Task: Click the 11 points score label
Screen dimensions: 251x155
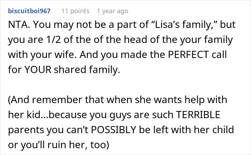Action: point(75,11)
